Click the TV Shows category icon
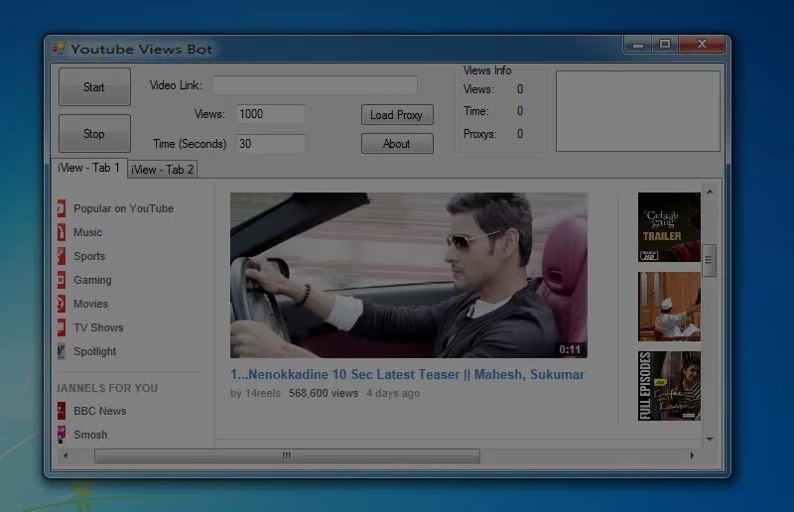The width and height of the screenshot is (794, 512). (x=62, y=327)
